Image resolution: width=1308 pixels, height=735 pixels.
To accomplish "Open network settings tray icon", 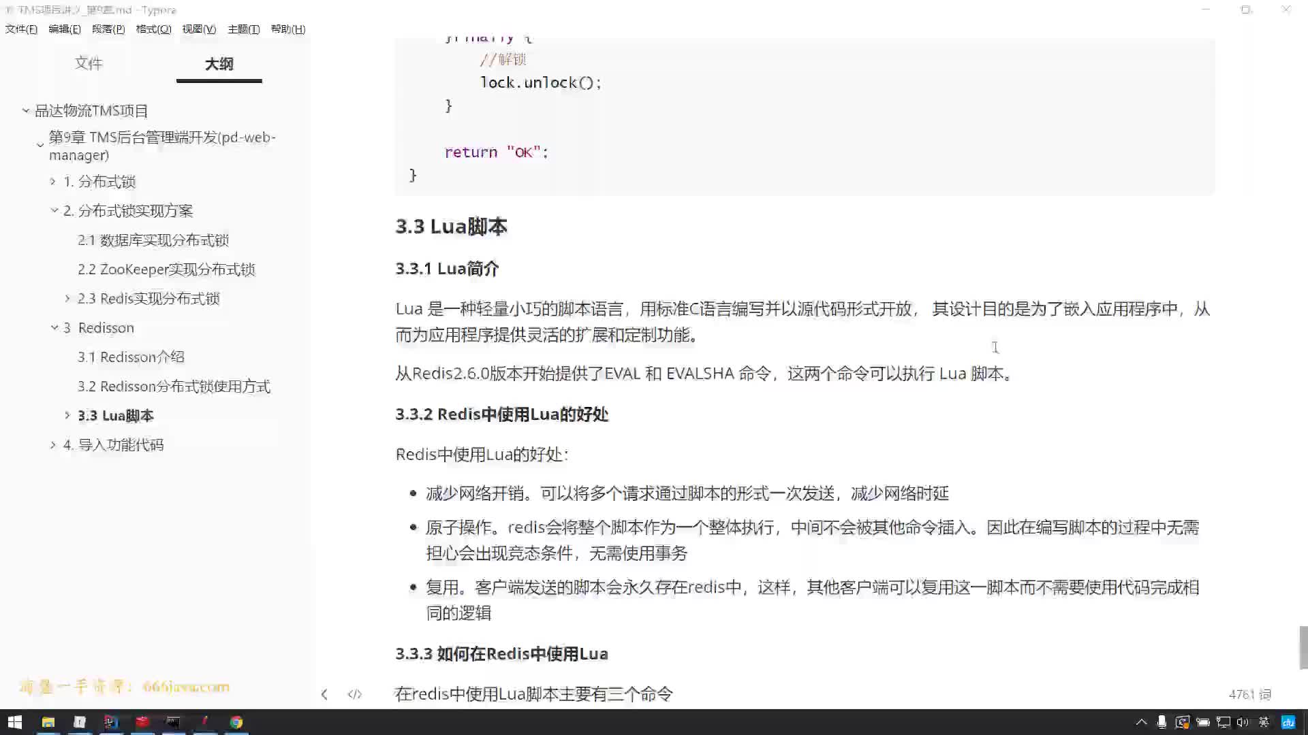I will [1224, 722].
